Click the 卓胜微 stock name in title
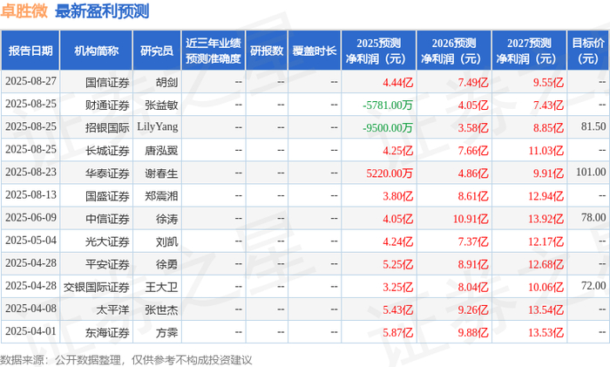The height and width of the screenshot is (367, 610). (24, 11)
